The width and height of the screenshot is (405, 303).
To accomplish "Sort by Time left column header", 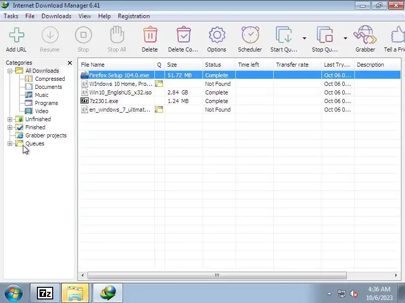I will tap(255, 65).
